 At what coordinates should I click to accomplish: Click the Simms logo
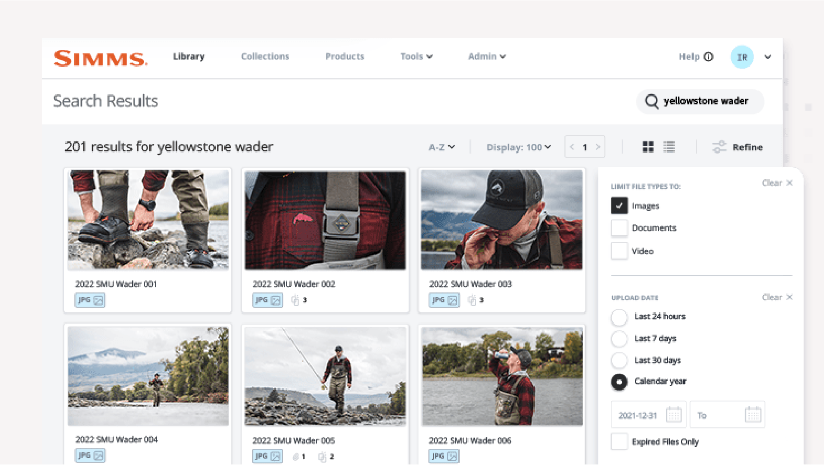pyautogui.click(x=100, y=58)
